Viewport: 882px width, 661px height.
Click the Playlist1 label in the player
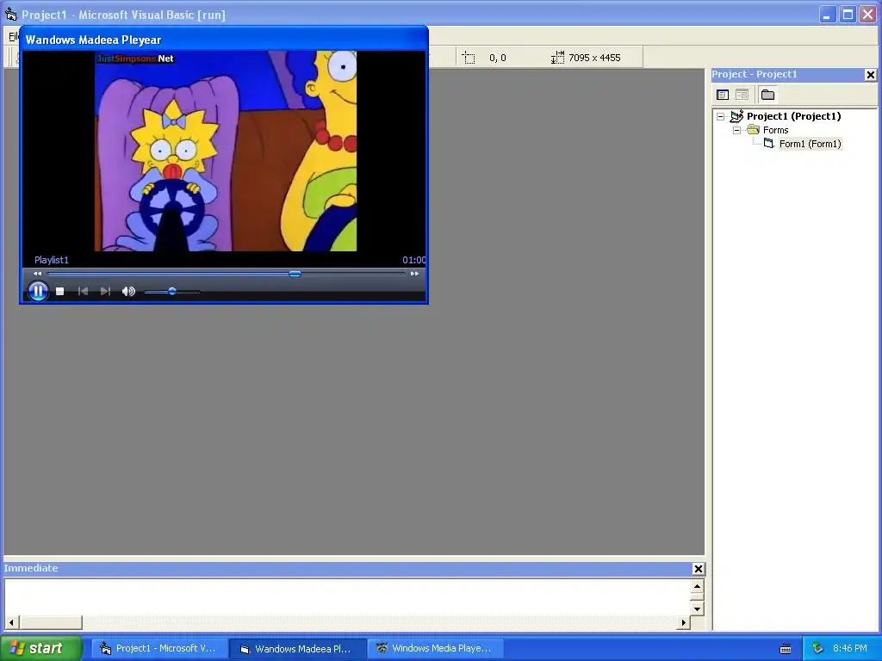coord(51,260)
